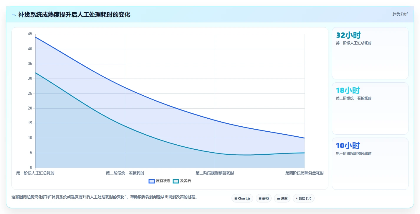Viewport: 420px width, 214px height.
Task: Click the 第二阶段统一看板耗时 axis label
Action: [125, 173]
